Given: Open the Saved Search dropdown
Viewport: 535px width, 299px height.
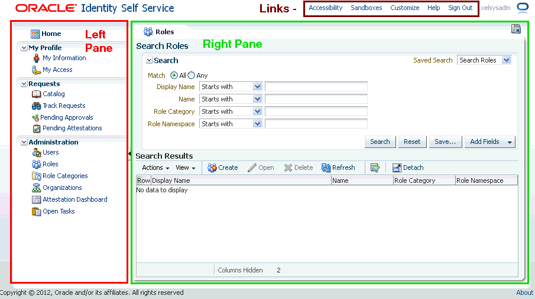Looking at the screenshot, I should [x=507, y=60].
